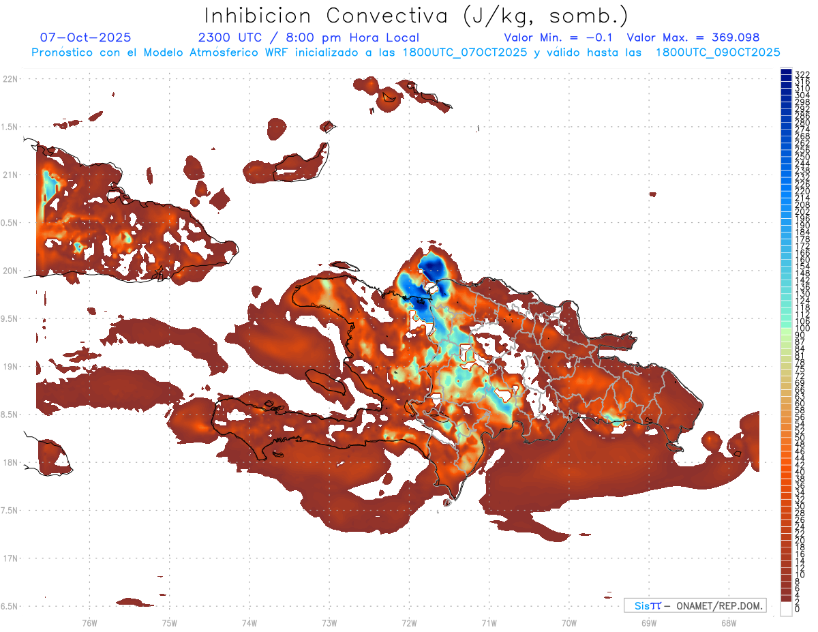Click the 22N latitude axis label
Screen dimensions: 818x632
click(10, 79)
